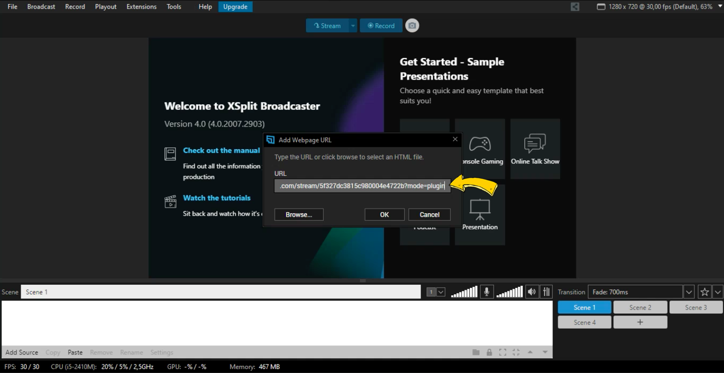Move source down with the down arrow
724x373 pixels.
coord(545,352)
